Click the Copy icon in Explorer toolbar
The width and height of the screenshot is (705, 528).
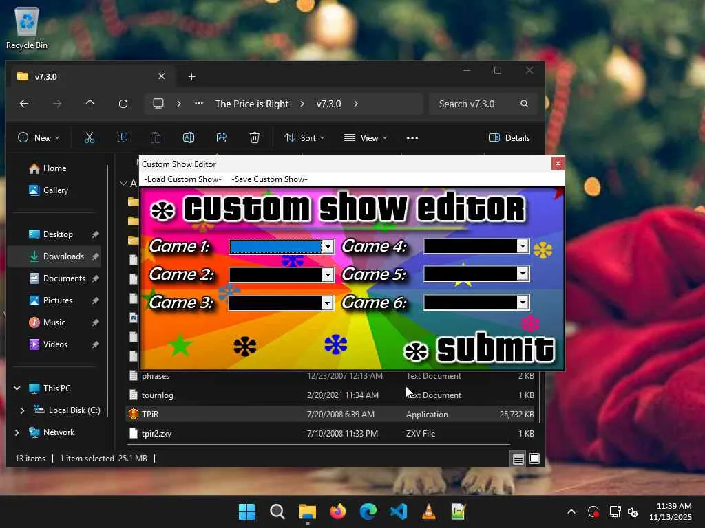tap(123, 137)
